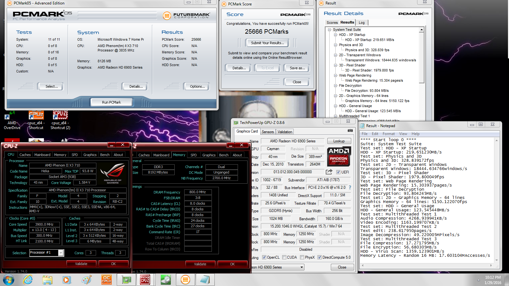Switch to the Caches tab in left CPU-Z
Viewport: 509px width, 286px height.
(x=25, y=155)
